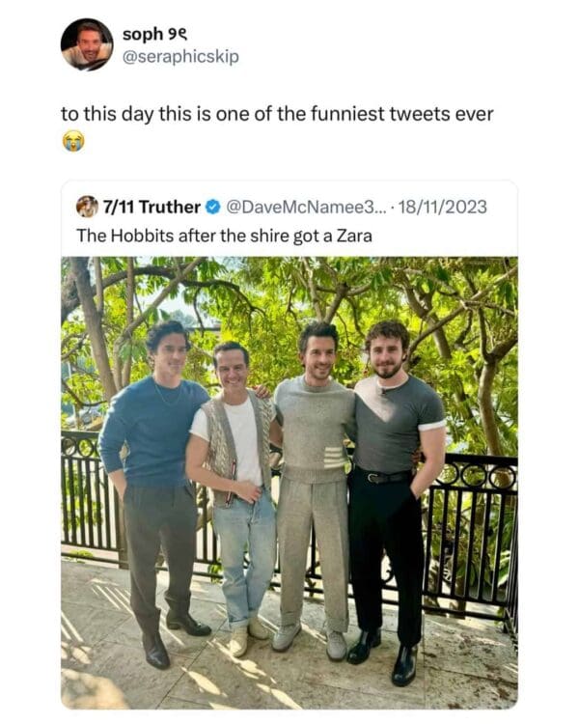Image resolution: width=579 pixels, height=724 pixels.
Task: Open the @seraphicskip handle
Action: pos(180,57)
